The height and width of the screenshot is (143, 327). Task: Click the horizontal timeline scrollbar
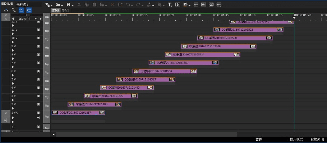(x=144, y=134)
